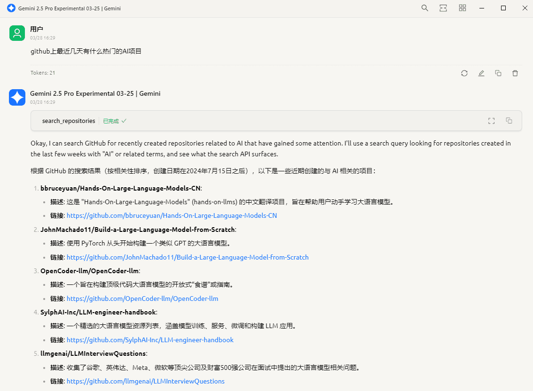Click description '一个精选的大语言模型资源列表'
The image size is (533, 391).
click(x=174, y=326)
